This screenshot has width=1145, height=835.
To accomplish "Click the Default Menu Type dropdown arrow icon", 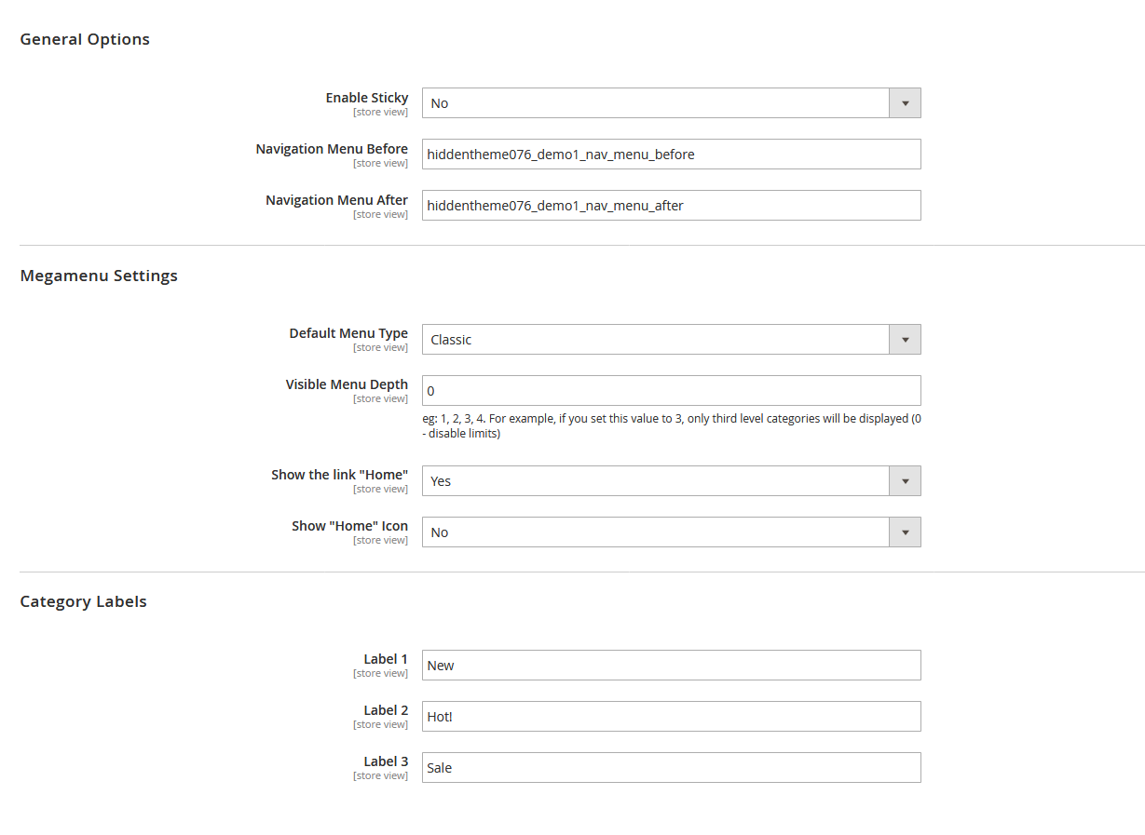I will pos(903,339).
